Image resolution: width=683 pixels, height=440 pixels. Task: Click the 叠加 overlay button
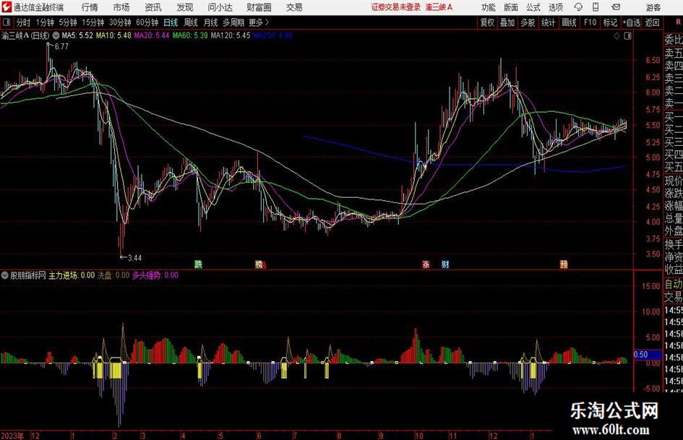[507, 22]
